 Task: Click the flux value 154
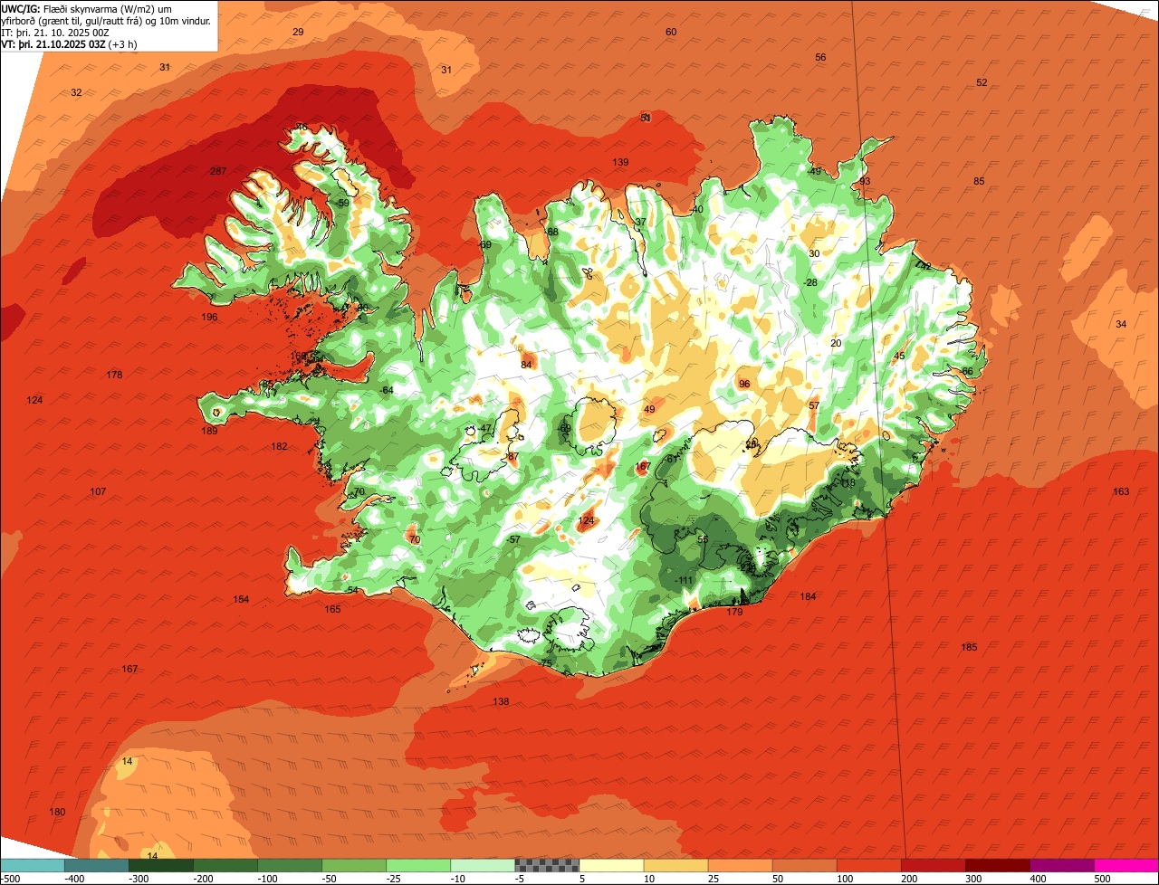[241, 599]
